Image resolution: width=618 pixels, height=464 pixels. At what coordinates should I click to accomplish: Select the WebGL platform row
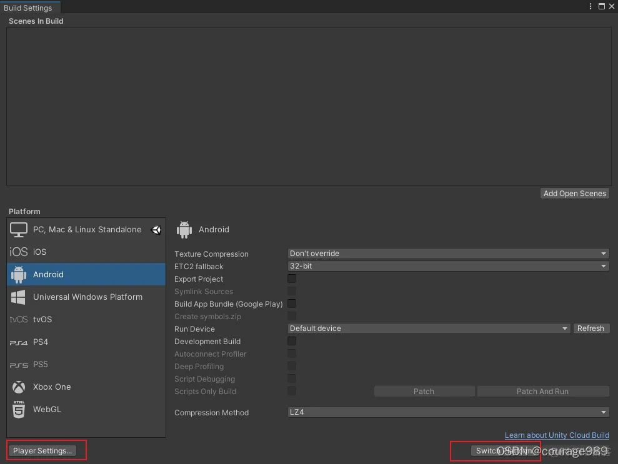[x=86, y=409]
